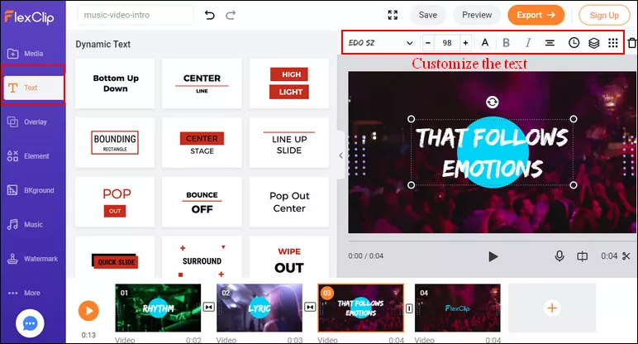Click the Sign Up button
The height and width of the screenshot is (344, 638).
pos(604,16)
